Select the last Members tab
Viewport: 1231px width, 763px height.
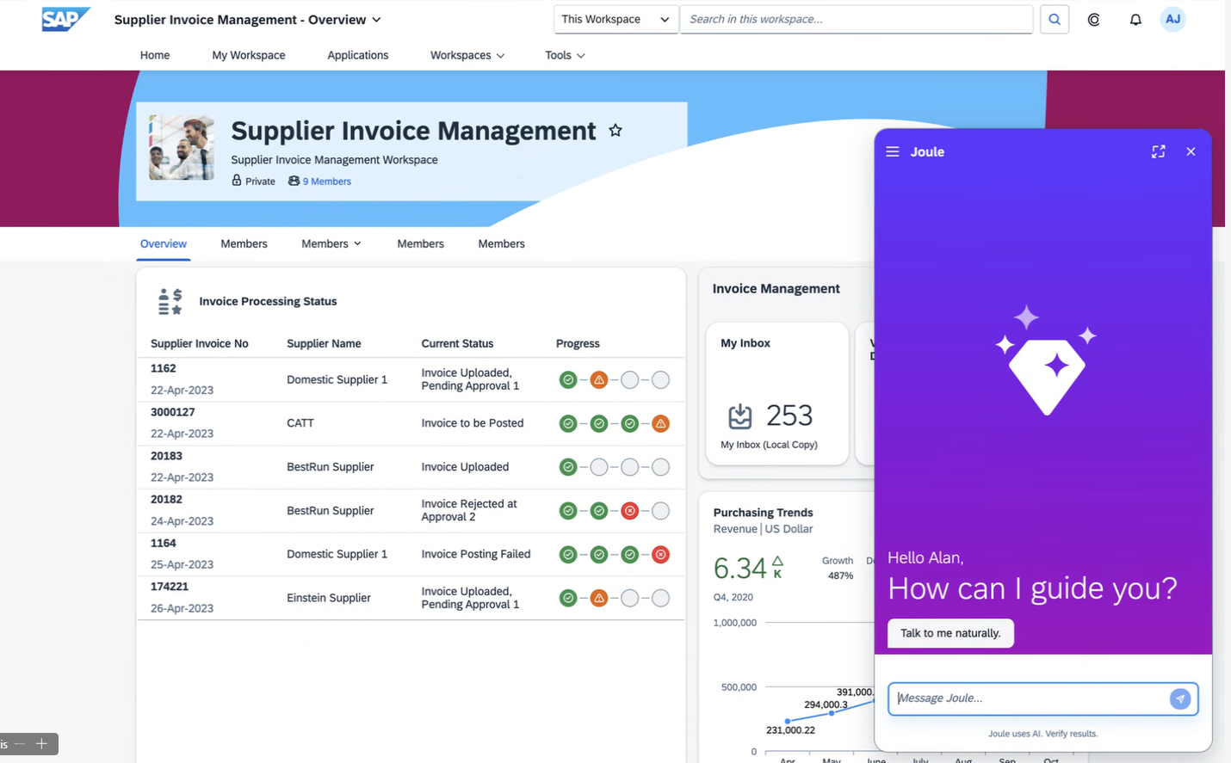point(501,243)
